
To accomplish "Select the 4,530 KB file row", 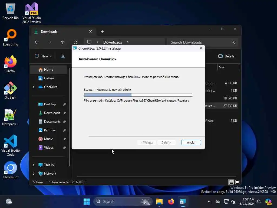I will pos(221,83).
